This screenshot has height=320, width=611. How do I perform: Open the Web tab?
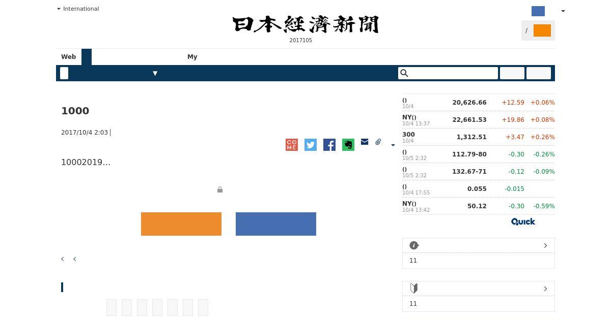[x=69, y=57]
